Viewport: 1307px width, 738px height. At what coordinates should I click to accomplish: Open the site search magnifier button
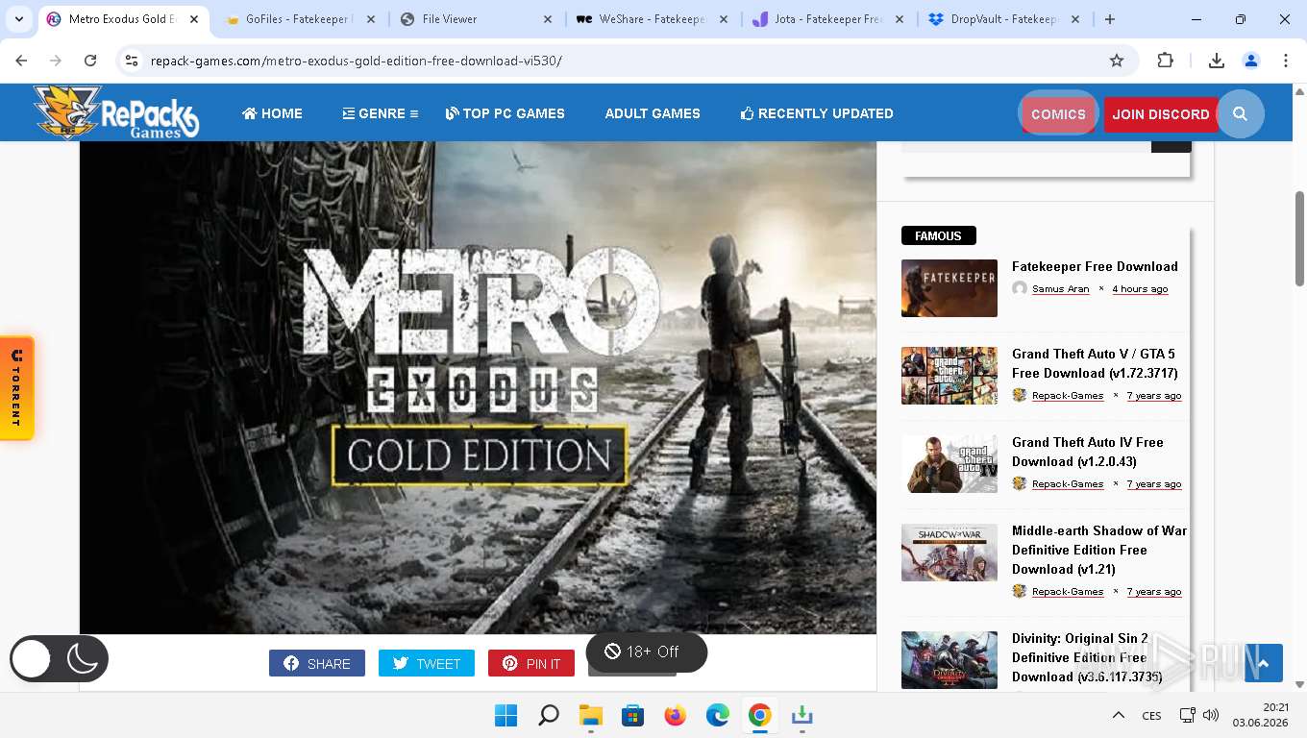coord(1240,113)
